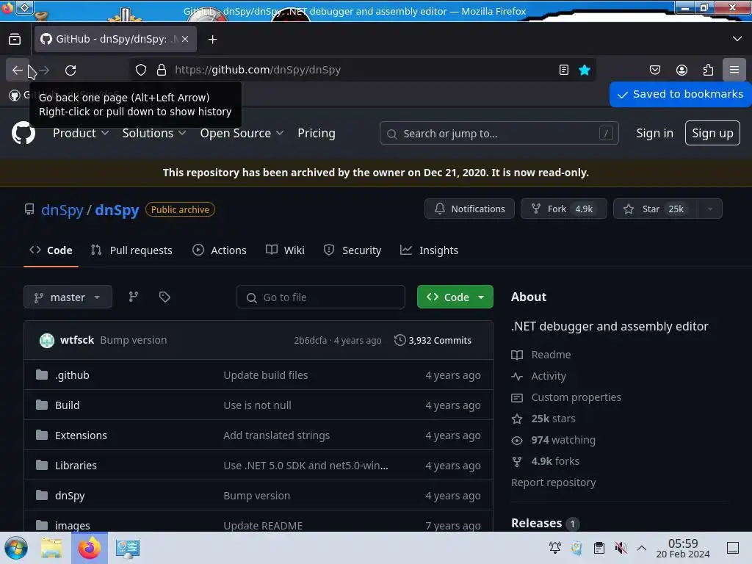
Task: Click the muted volume tray icon
Action: [621, 548]
